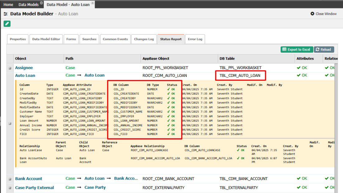
Task: Click the CDM_AUTO_LOAN_EMPLOYER attribute value
Action: coord(82,116)
